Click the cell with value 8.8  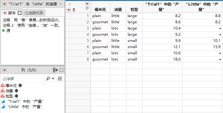click(202, 16)
